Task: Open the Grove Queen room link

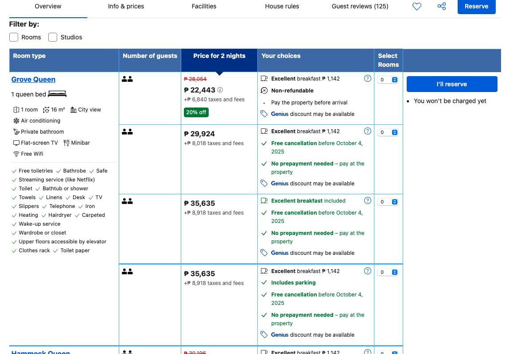Action: pyautogui.click(x=33, y=80)
